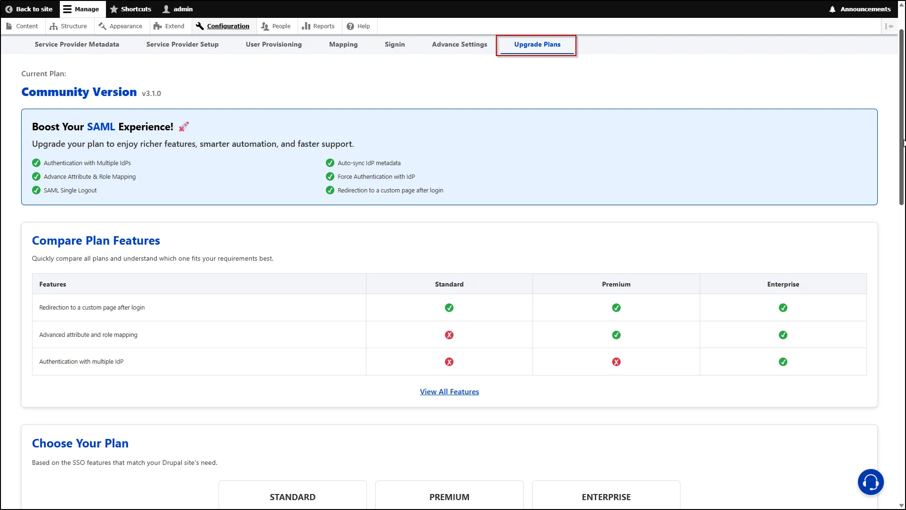Open the People menu item
This screenshot has height=510, width=906.
pyautogui.click(x=276, y=26)
